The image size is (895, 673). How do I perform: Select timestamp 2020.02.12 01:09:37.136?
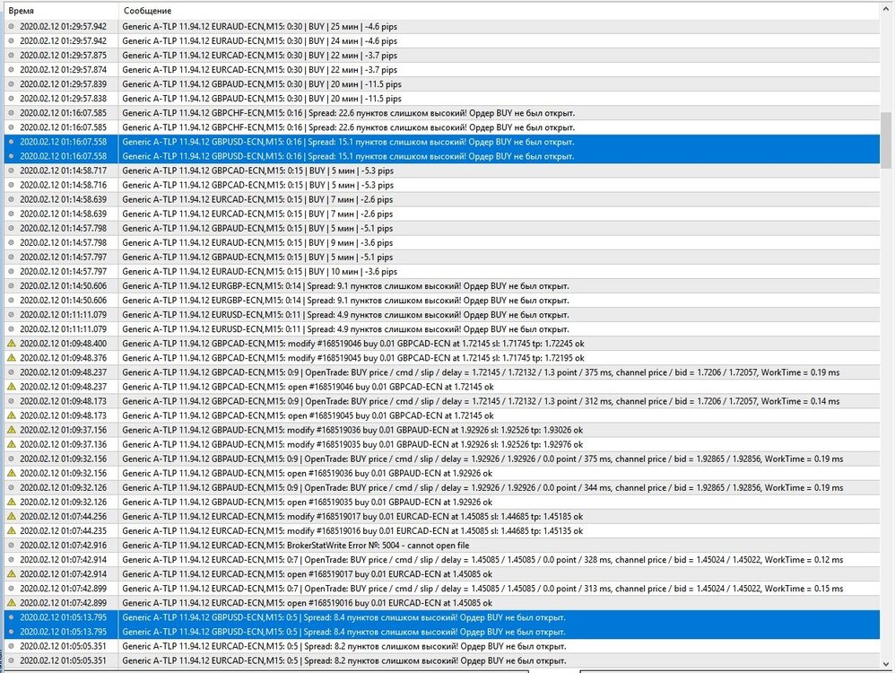(63, 444)
